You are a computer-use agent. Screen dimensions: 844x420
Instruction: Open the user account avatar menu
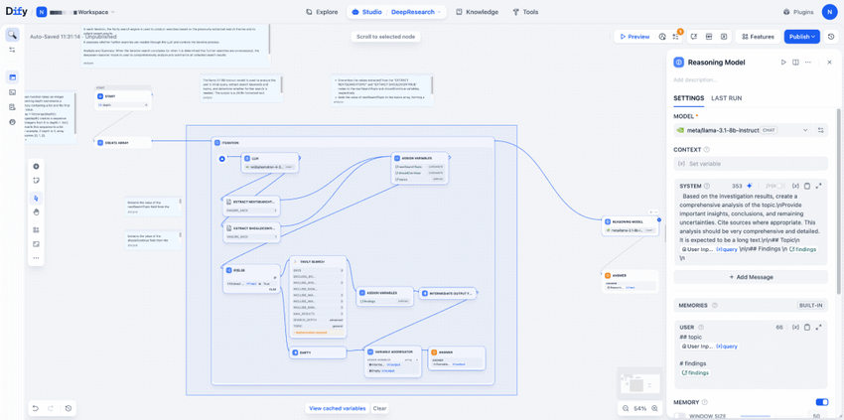pyautogui.click(x=829, y=12)
